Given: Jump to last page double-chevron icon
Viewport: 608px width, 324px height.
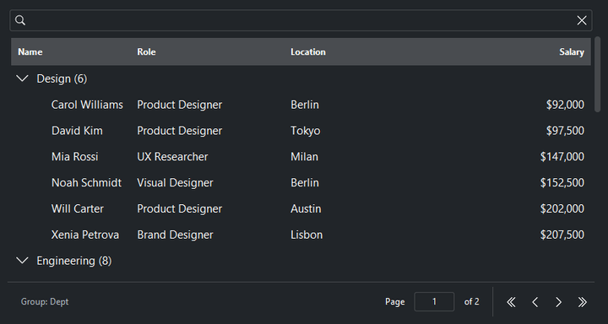Looking at the screenshot, I should [x=582, y=302].
